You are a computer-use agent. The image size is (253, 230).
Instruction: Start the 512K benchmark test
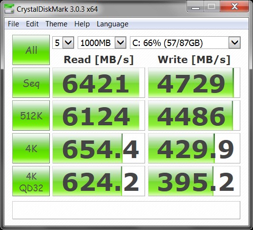tap(31, 115)
